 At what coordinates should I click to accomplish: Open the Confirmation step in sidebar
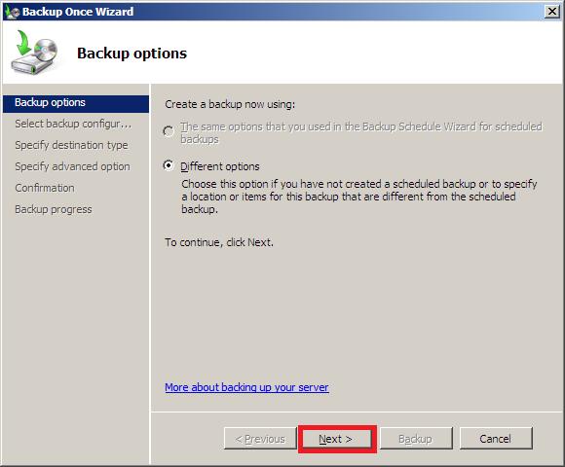pos(45,188)
